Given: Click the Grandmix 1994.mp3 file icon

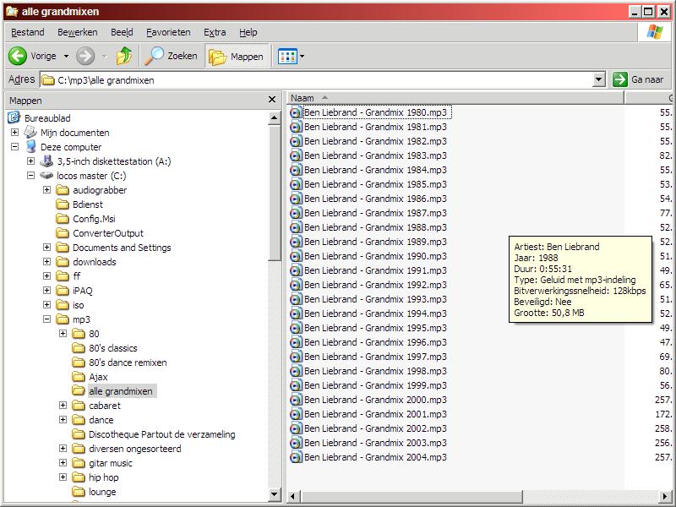Looking at the screenshot, I should point(296,313).
